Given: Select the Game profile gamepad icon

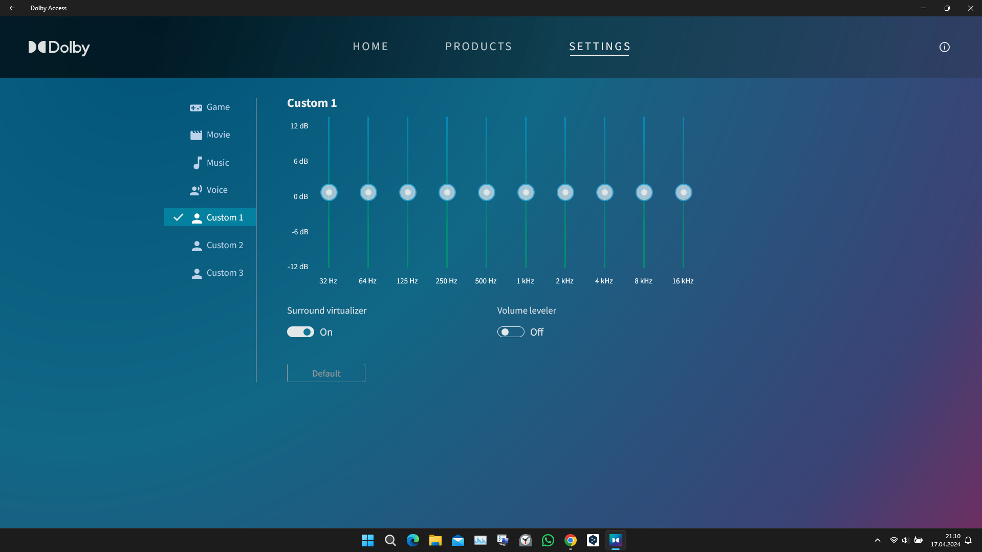Looking at the screenshot, I should pyautogui.click(x=196, y=107).
